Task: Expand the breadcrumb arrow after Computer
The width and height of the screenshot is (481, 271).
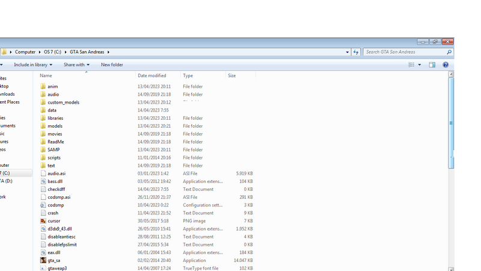Action: pyautogui.click(x=40, y=52)
